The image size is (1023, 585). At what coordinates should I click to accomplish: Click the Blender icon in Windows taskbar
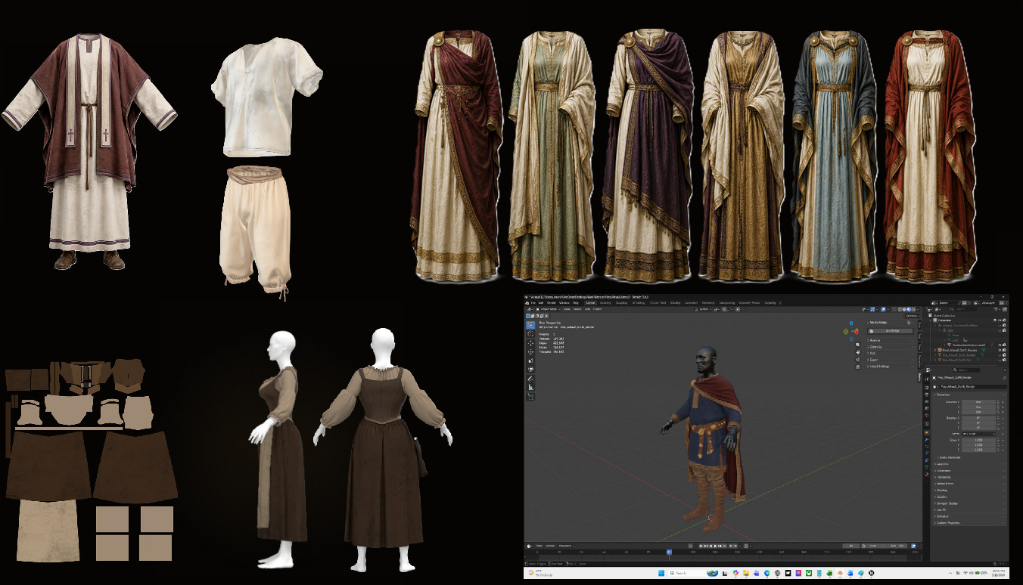pos(840,573)
